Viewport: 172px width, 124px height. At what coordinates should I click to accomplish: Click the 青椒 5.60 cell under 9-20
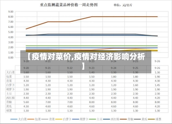(x=26, y=102)
